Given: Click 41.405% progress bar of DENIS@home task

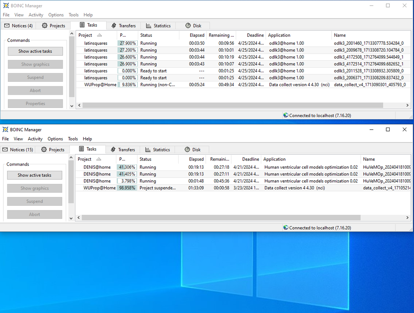Looking at the screenshot, I should point(127,174).
